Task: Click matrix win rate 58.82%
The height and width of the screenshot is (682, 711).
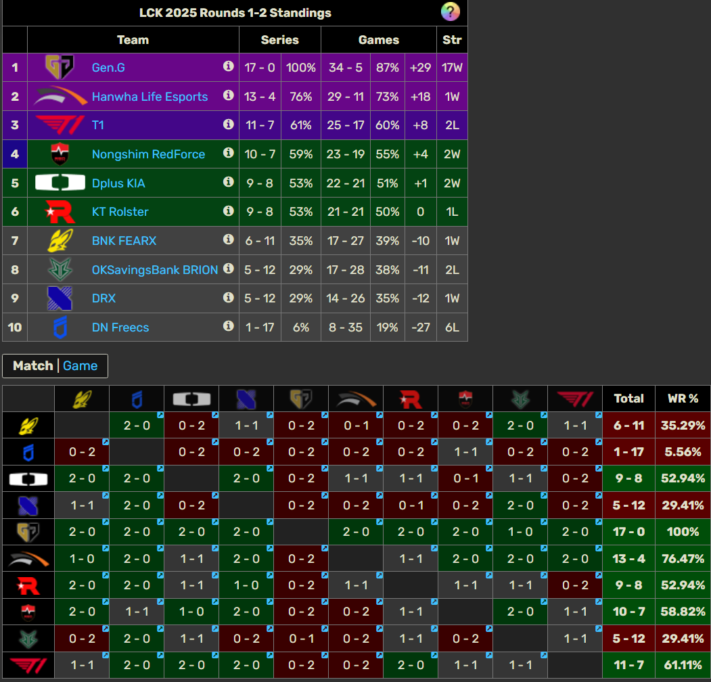Action: click(683, 612)
